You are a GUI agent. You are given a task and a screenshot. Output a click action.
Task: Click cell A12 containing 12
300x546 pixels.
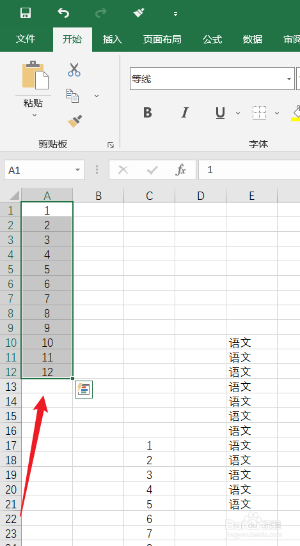point(47,372)
